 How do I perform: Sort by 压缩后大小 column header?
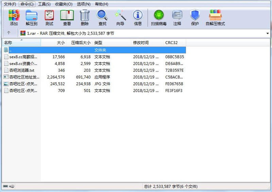(x=80, y=43)
